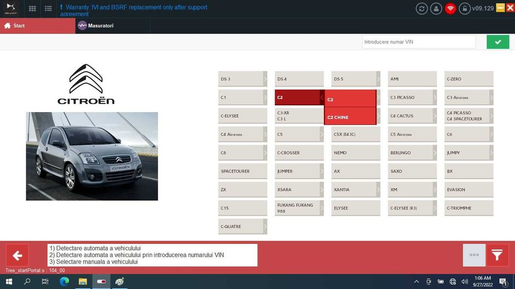
Task: Select the C5 Aircross model
Action: click(x=412, y=134)
